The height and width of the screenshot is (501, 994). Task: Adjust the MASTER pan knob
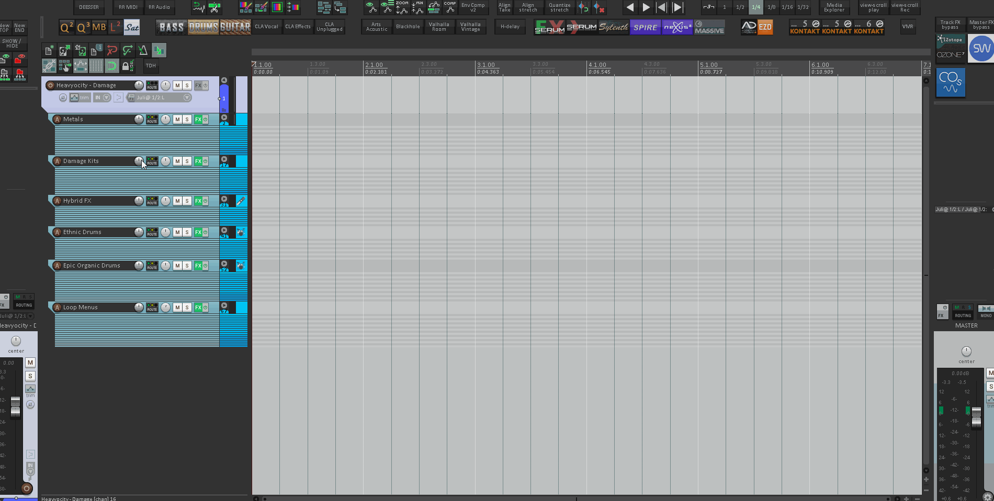tap(966, 351)
